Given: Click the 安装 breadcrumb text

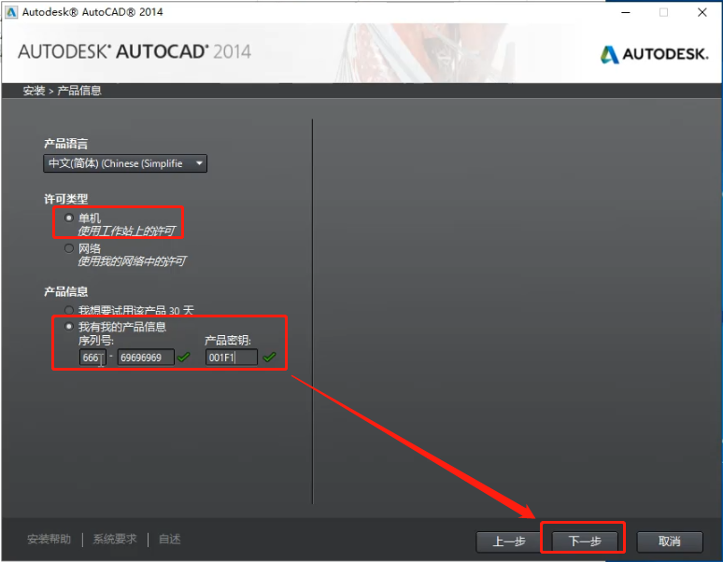Looking at the screenshot, I should coord(35,91).
